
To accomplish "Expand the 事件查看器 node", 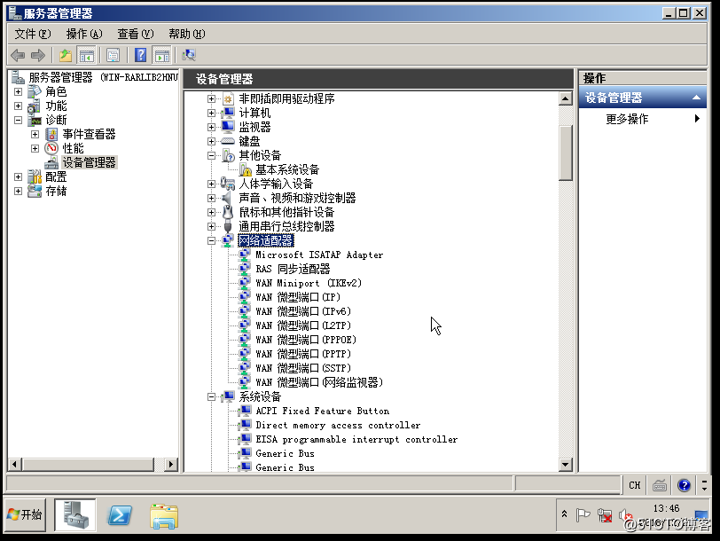I will click(35, 135).
